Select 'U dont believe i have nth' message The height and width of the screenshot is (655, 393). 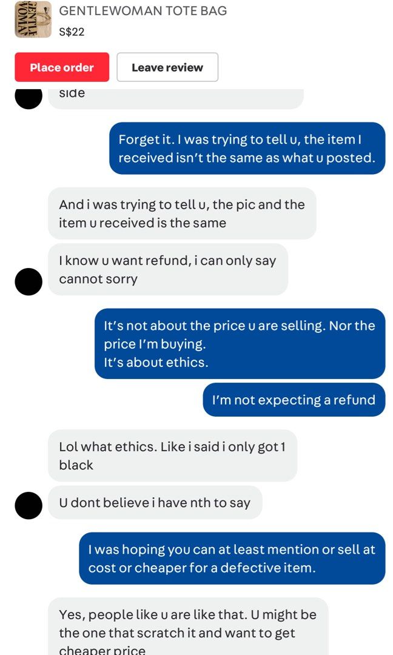click(155, 503)
